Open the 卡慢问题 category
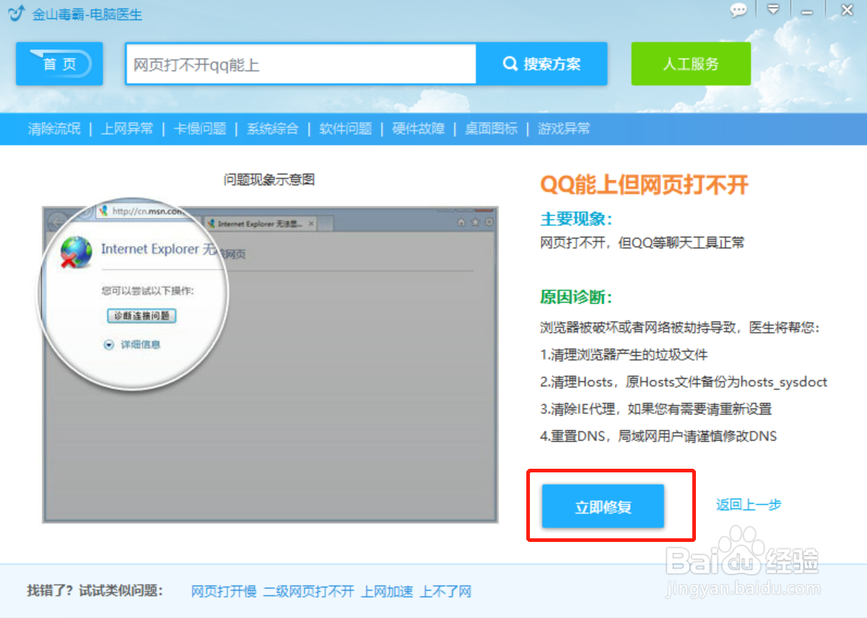Viewport: 867px width, 618px height. point(200,128)
